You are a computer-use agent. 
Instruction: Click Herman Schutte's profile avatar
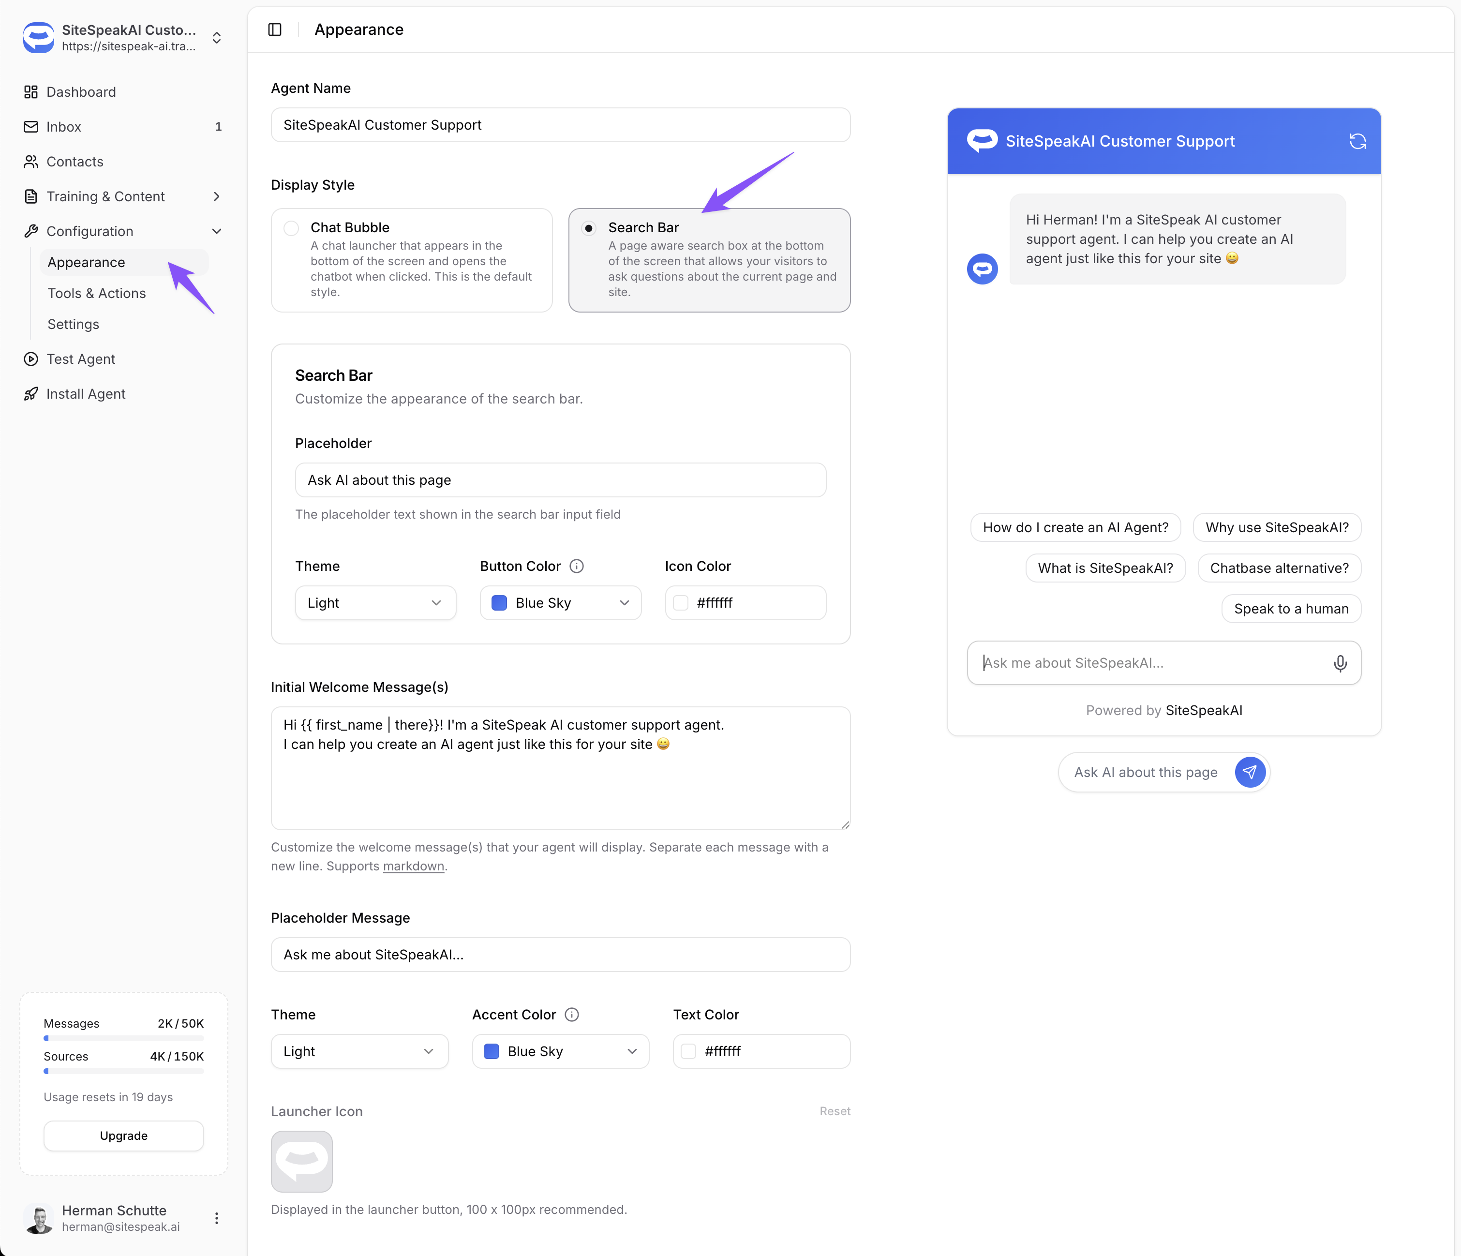[x=39, y=1218]
